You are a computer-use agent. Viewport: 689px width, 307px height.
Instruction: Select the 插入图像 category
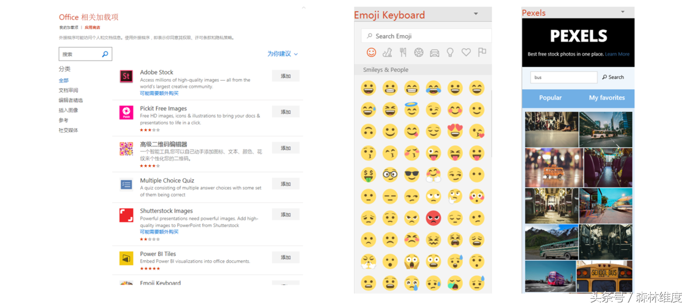[68, 111]
